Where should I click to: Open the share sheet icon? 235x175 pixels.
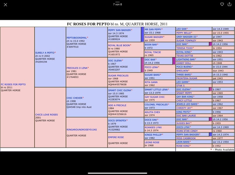point(229,4)
